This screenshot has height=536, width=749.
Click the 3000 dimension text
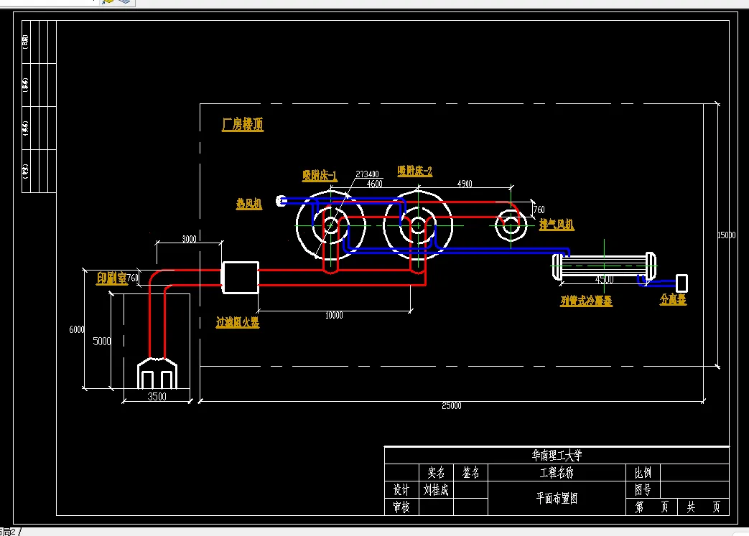point(189,239)
